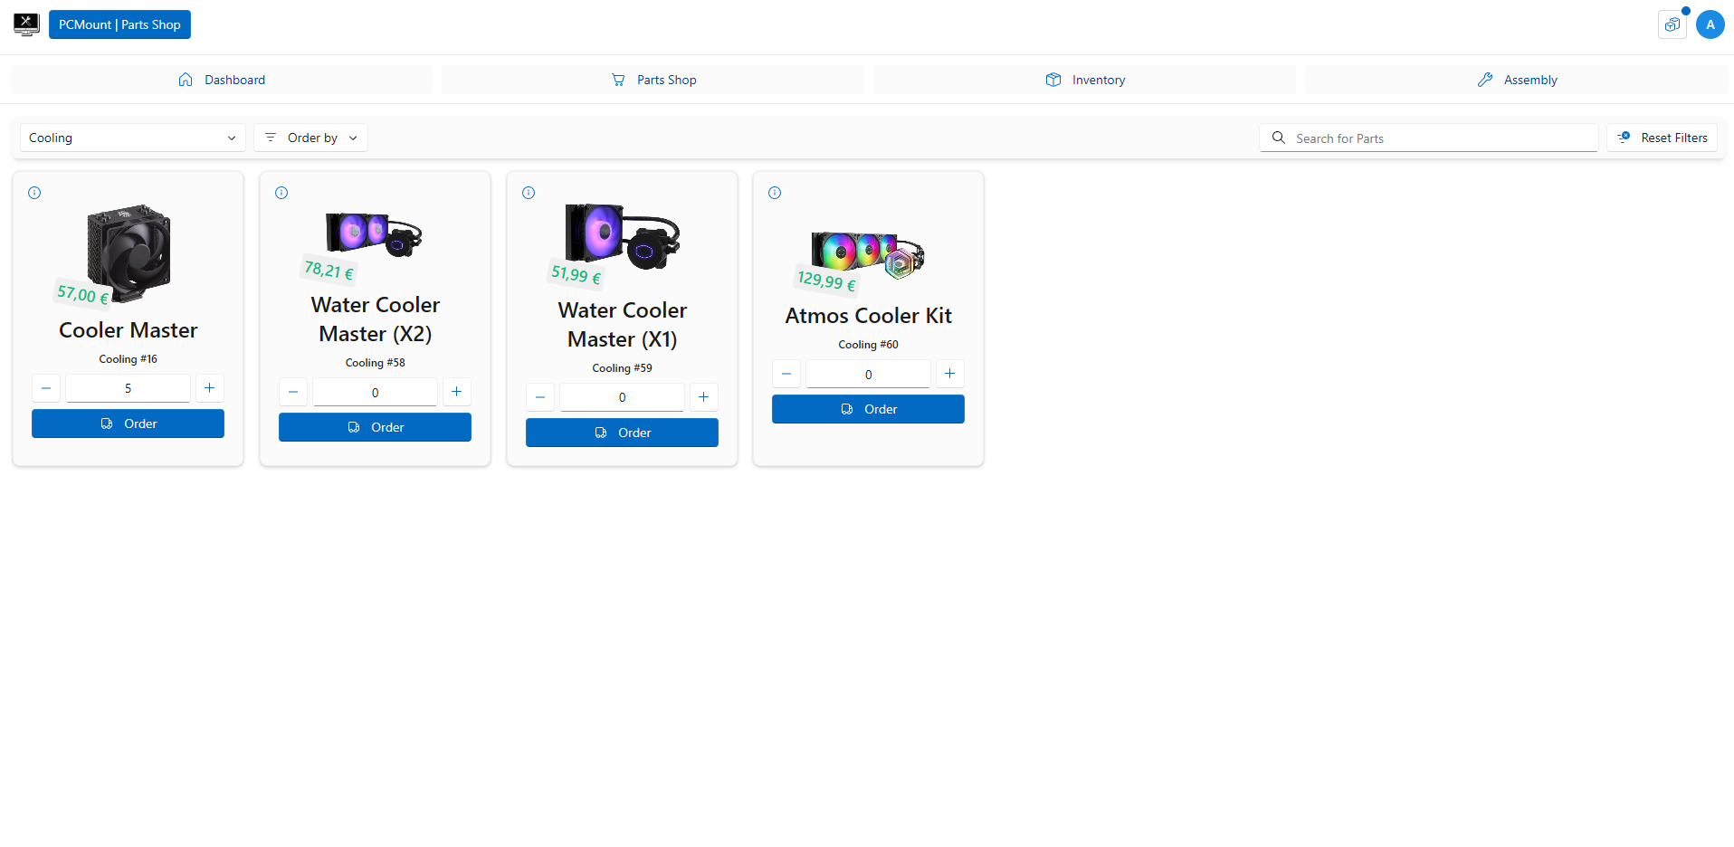Screen dimensions: 1734x847
Task: Click the Water Cooler Master (X2) image
Action: (x=375, y=234)
